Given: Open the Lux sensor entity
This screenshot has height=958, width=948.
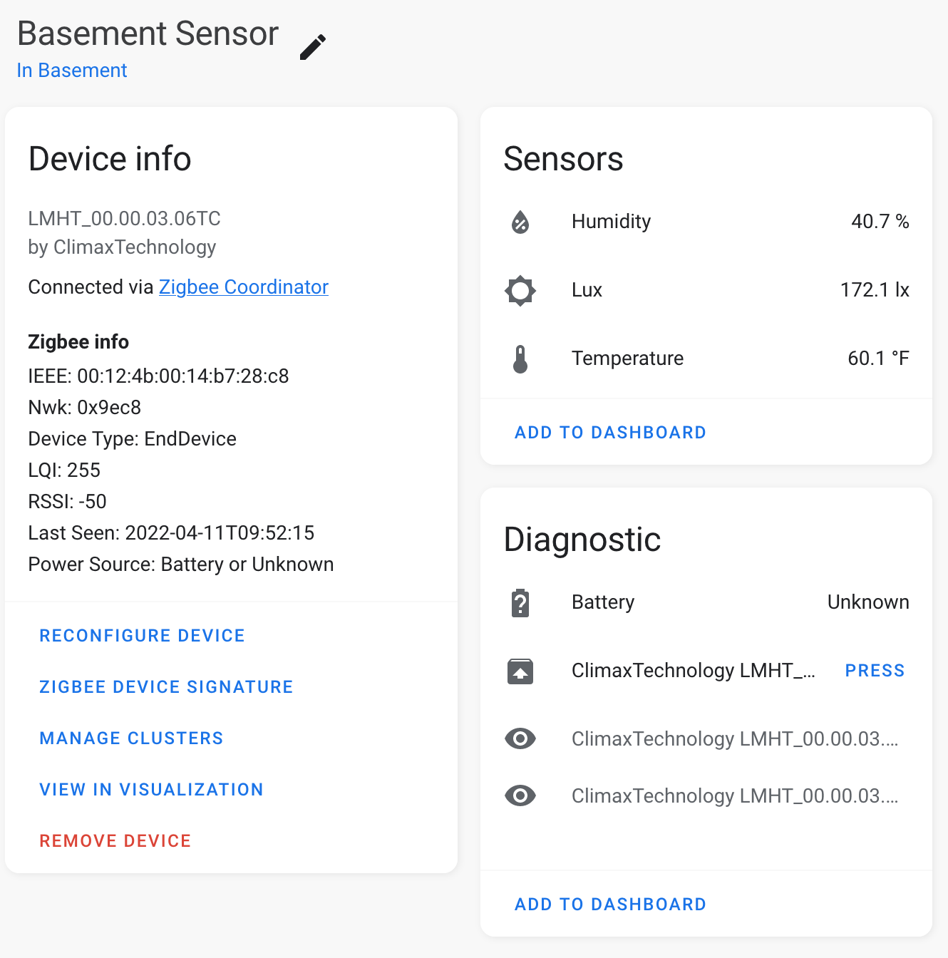Looking at the screenshot, I should pyautogui.click(x=706, y=290).
